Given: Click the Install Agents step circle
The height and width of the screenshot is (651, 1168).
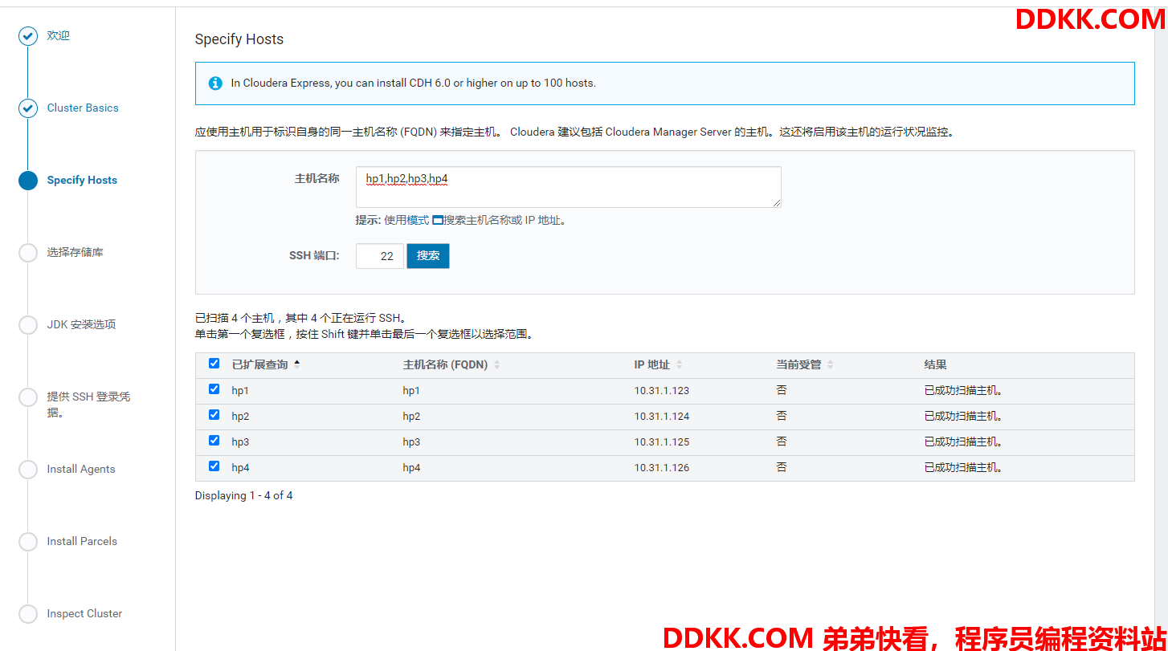Looking at the screenshot, I should click(28, 470).
